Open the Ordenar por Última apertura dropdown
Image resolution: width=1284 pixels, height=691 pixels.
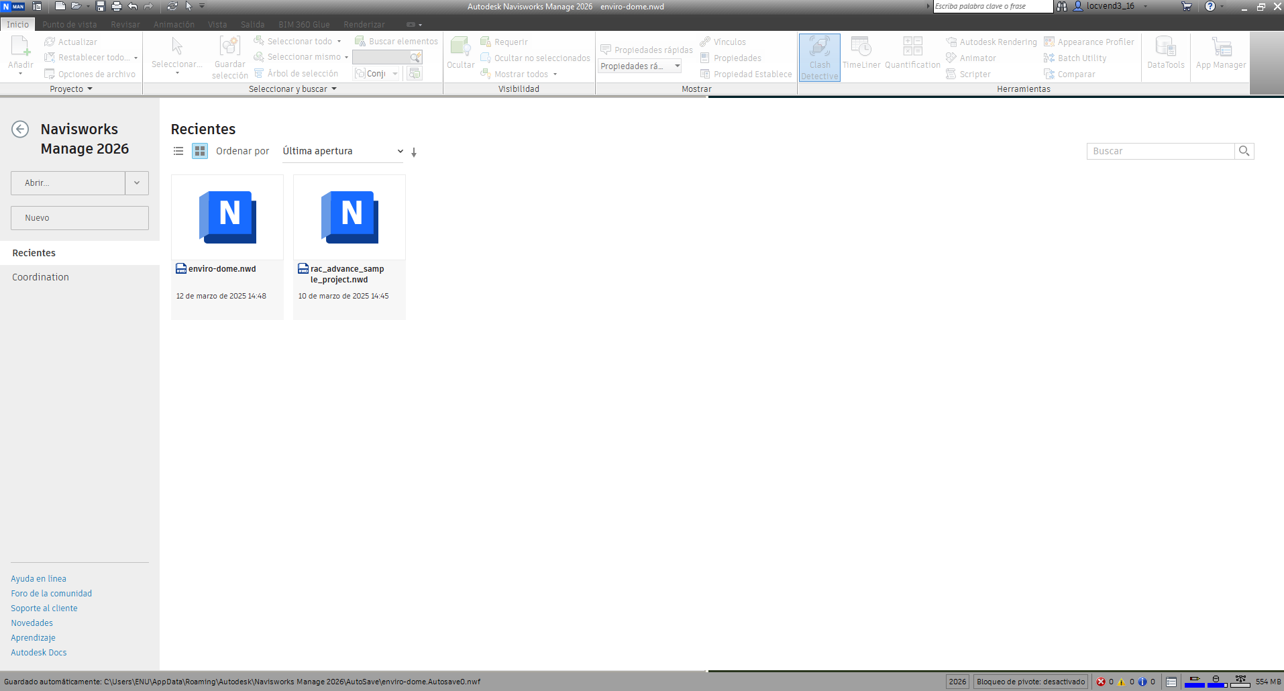click(343, 151)
